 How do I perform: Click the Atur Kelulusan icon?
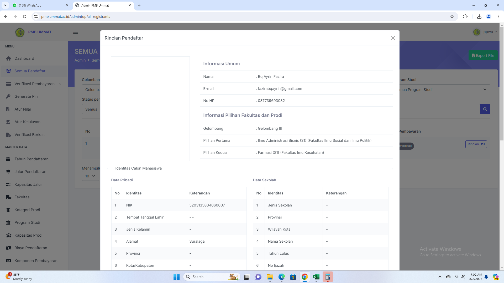[x=8, y=122]
